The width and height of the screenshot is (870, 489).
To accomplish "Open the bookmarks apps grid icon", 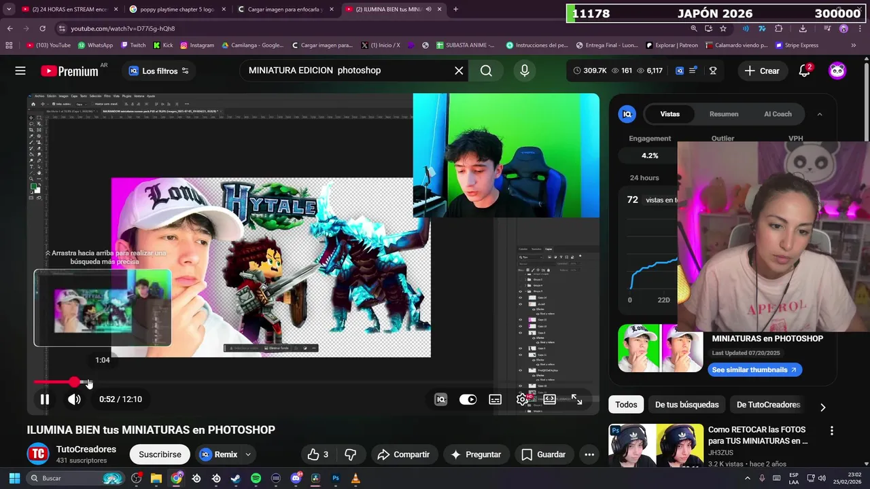I will click(x=9, y=46).
